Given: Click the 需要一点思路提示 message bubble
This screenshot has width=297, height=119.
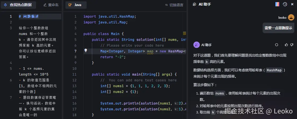Looking at the screenshot, I should point(278,28).
